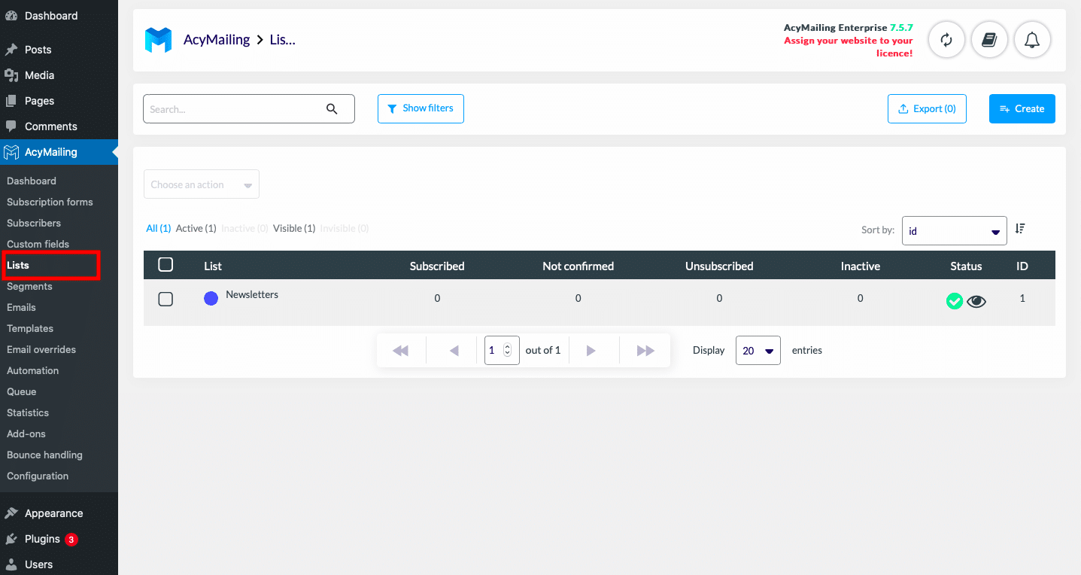This screenshot has height=575, width=1081.
Task: Open the Display 20 entries dropdown
Action: click(x=758, y=351)
